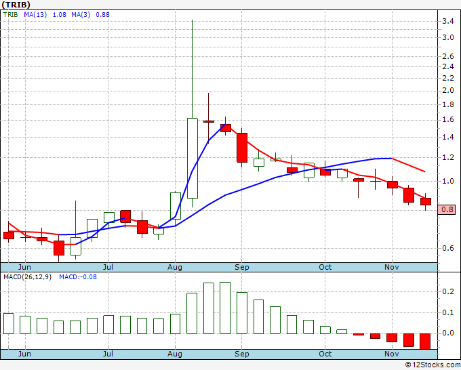Click the Jul label on price chart axis

click(108, 267)
